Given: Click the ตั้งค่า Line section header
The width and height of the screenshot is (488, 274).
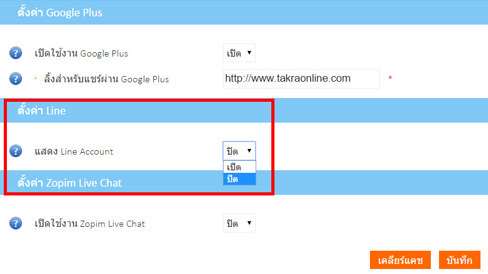Looking at the screenshot, I should 42,111.
